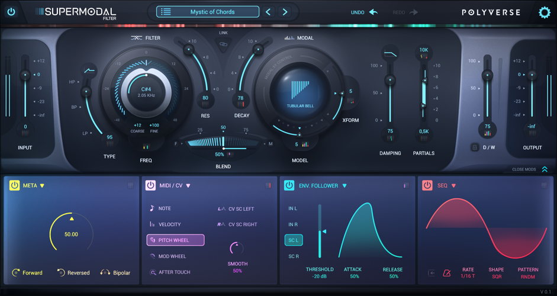
Task: Choose CV SC Left source
Action: (236, 208)
